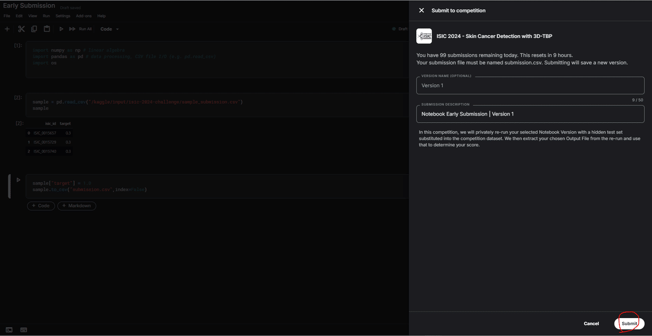
Task: Click the paste cell icon
Action: point(47,29)
